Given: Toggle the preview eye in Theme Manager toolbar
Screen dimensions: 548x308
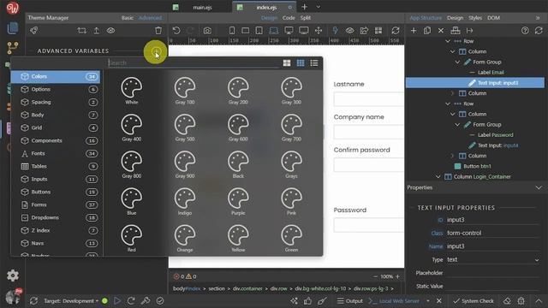Looking at the screenshot, I should click(110, 31).
